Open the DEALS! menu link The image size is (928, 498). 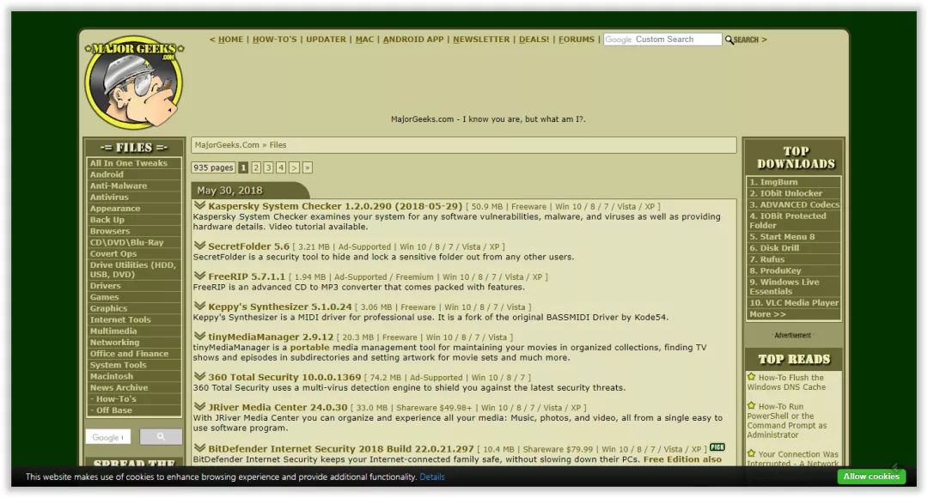tap(534, 39)
